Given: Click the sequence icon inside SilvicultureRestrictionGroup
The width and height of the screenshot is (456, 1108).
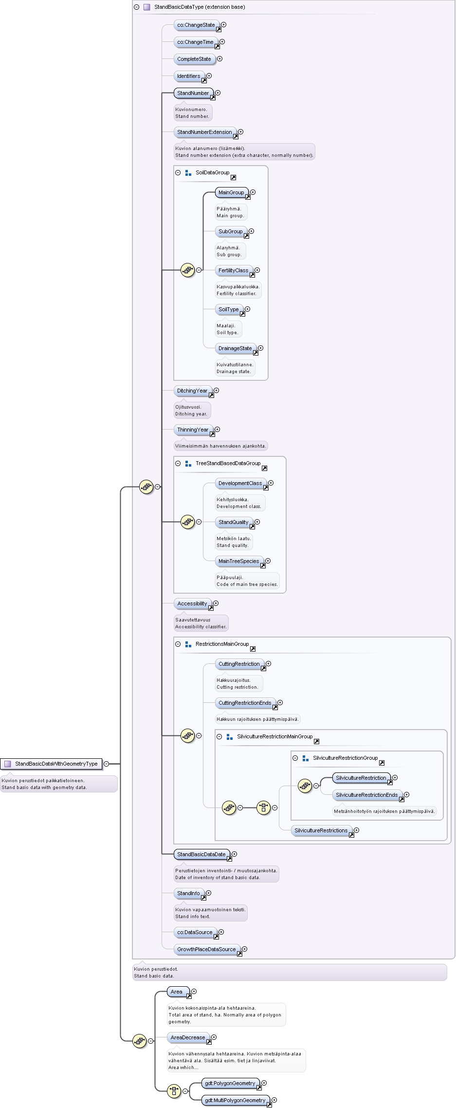Looking at the screenshot, I should pyautogui.click(x=305, y=785).
